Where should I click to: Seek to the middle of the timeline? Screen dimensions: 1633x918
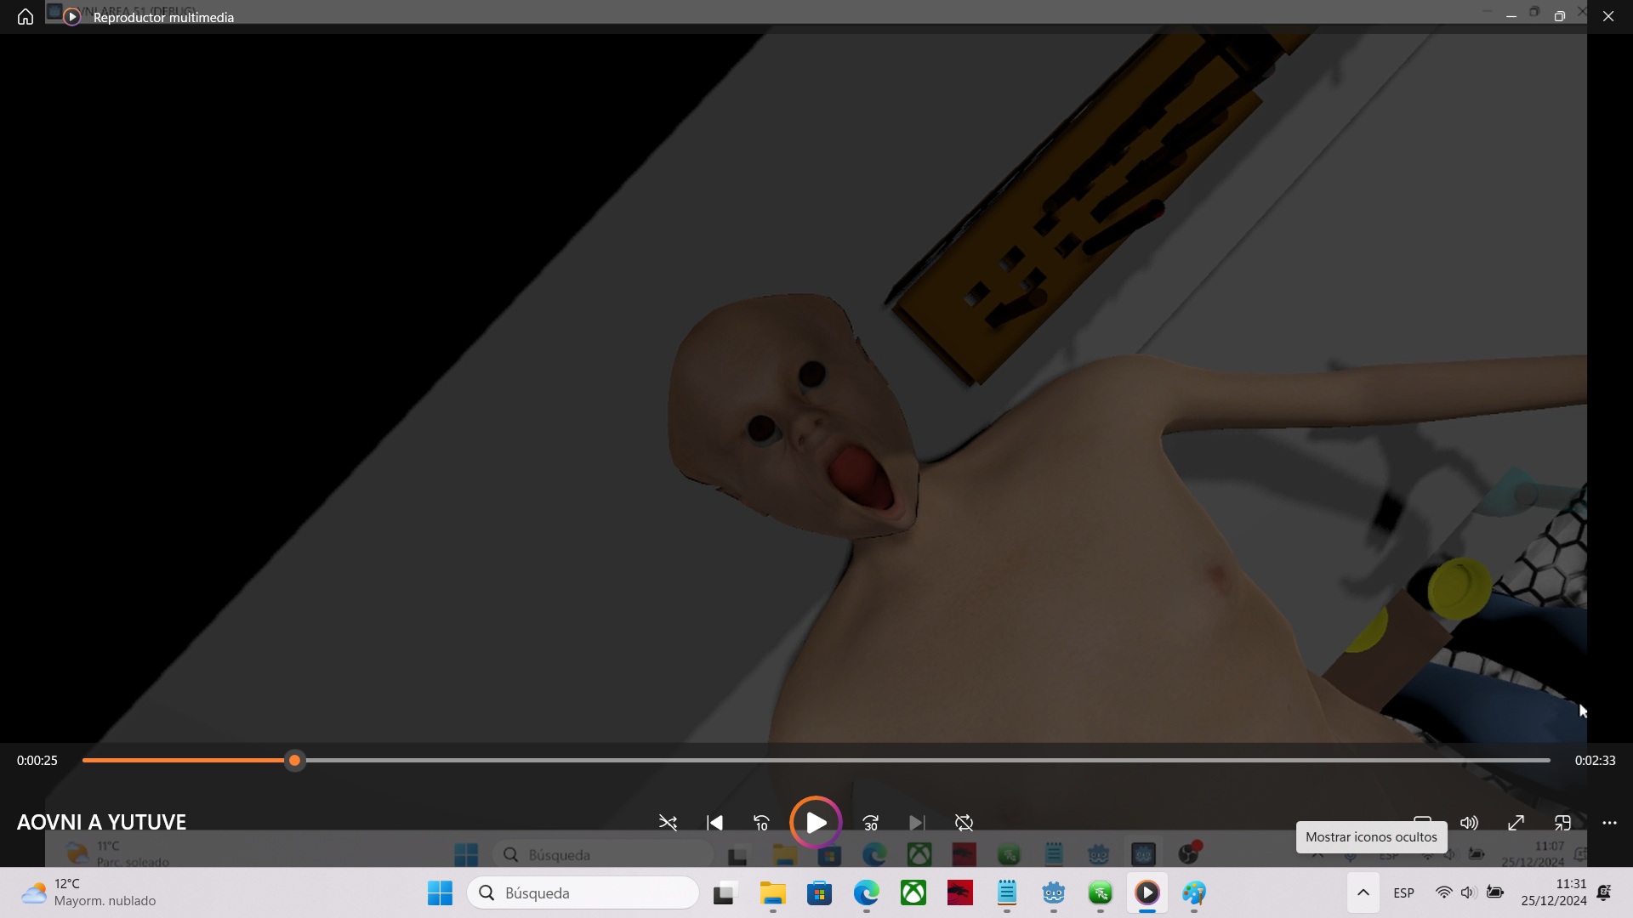point(816,761)
